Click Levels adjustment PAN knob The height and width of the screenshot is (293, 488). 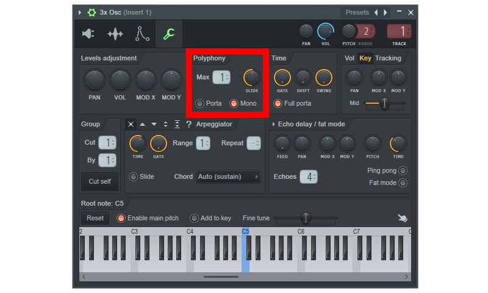pyautogui.click(x=95, y=80)
